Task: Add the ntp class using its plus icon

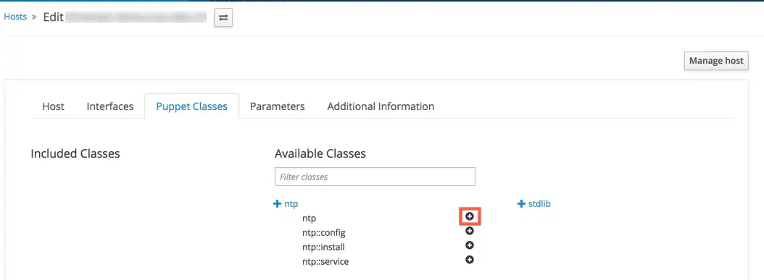Action: pos(470,216)
